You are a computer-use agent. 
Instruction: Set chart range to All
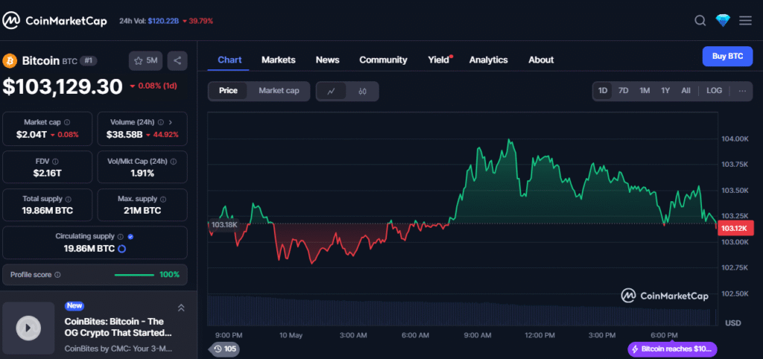[x=686, y=91]
